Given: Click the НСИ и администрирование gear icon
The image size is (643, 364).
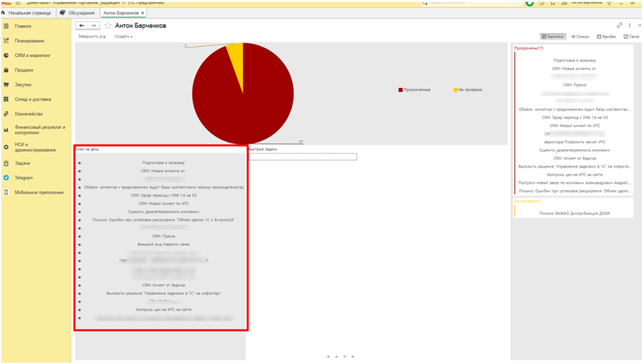Looking at the screenshot, I should click(6, 147).
